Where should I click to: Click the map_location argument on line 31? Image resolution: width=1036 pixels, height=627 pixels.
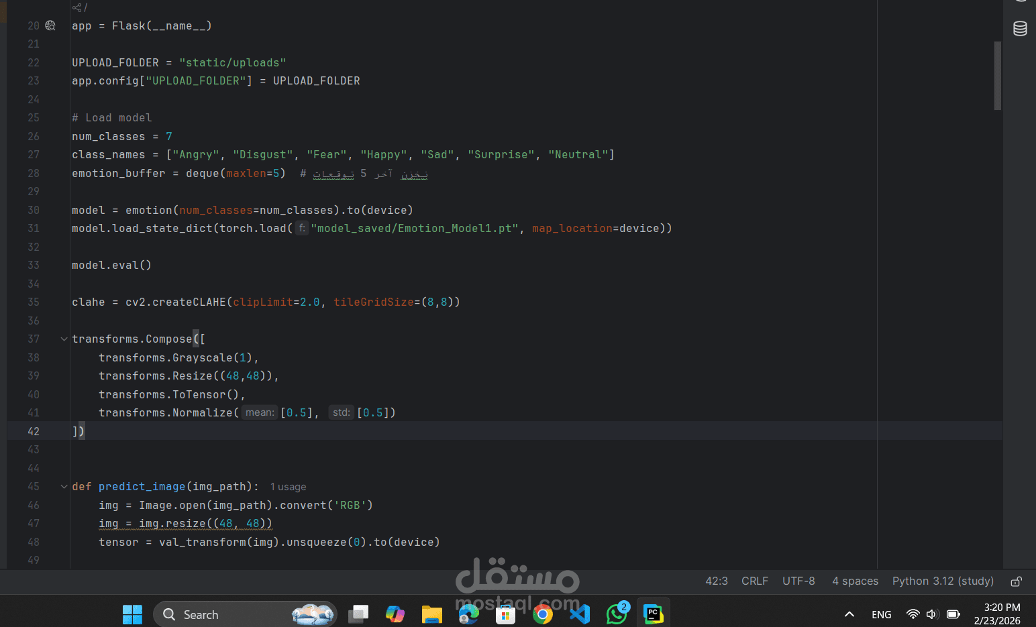click(572, 229)
